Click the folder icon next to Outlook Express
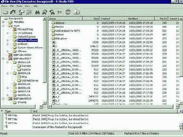The width and height of the screenshot is (183, 137). [x=15, y=37]
